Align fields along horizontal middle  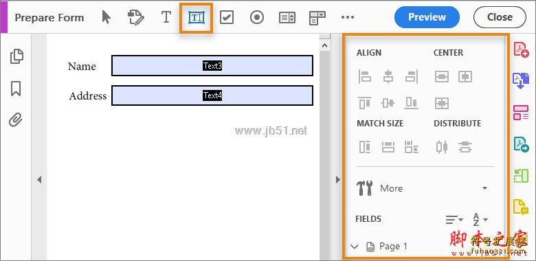[x=388, y=103]
